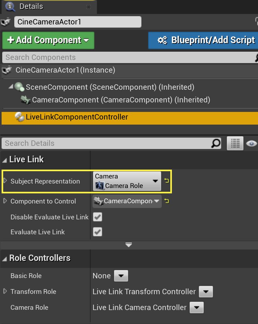Click the CameraComponent camera icon
Image resolution: width=258 pixels, height=324 pixels.
tap(25, 100)
